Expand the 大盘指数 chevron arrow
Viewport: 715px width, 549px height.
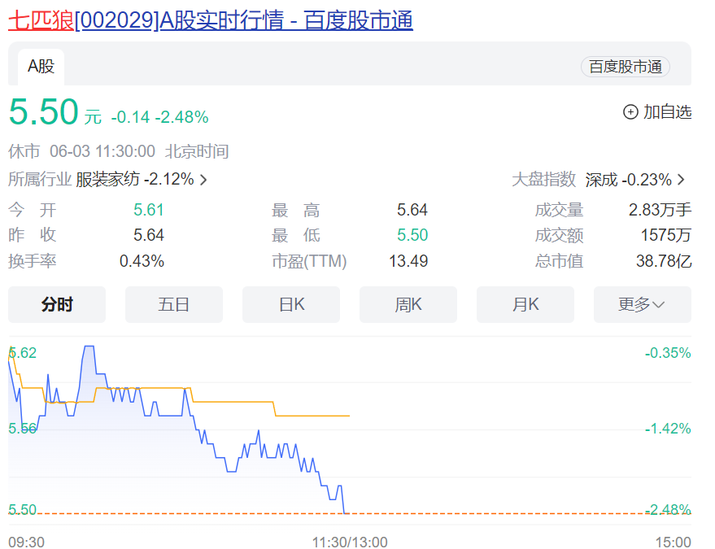click(682, 180)
